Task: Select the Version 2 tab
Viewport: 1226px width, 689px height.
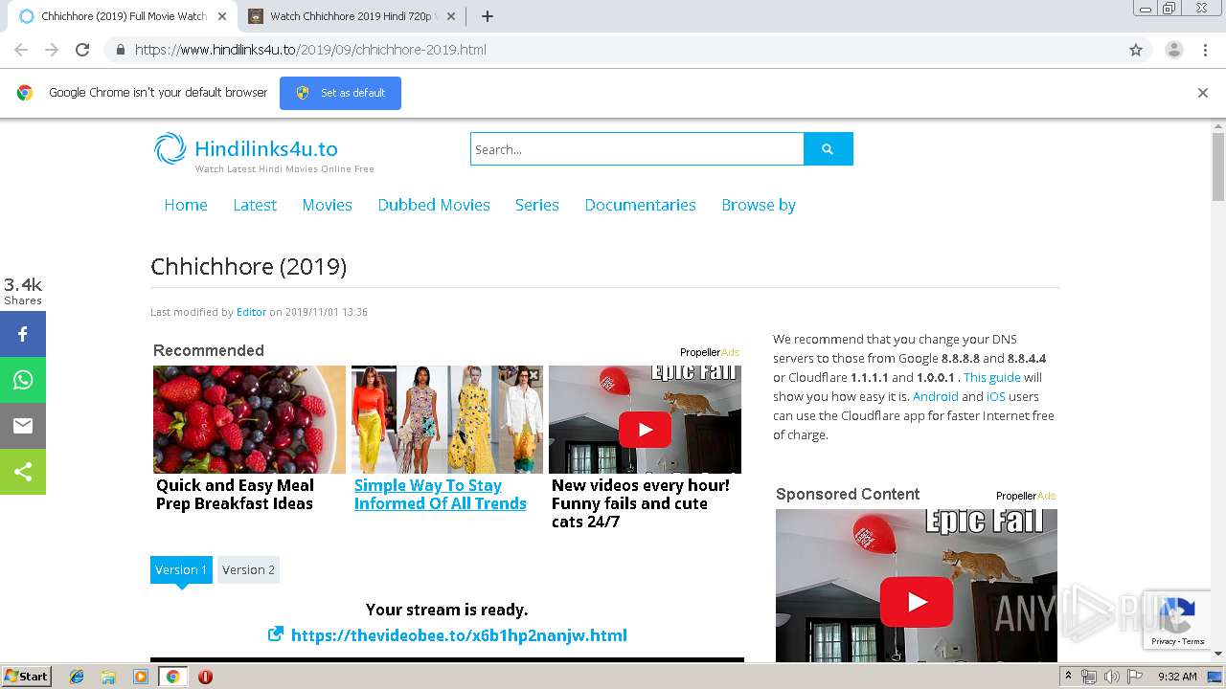Action: click(248, 569)
